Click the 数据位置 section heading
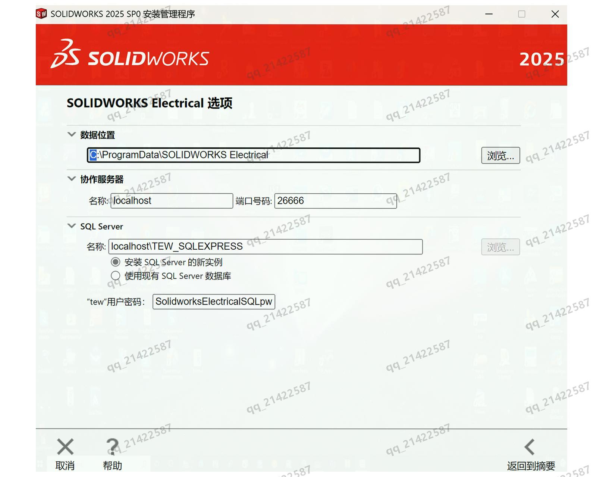The height and width of the screenshot is (477, 603). pos(97,135)
